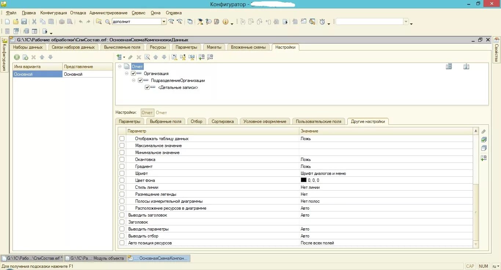Check the Авто позиция ресурсов checkbox
The width and height of the screenshot is (501, 270).
122,243
